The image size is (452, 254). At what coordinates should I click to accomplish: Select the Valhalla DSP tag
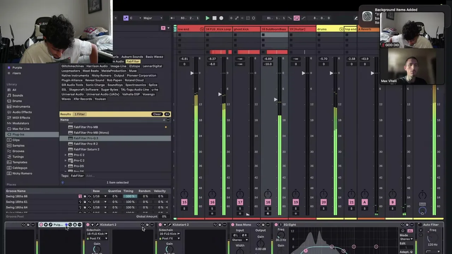tap(131, 94)
